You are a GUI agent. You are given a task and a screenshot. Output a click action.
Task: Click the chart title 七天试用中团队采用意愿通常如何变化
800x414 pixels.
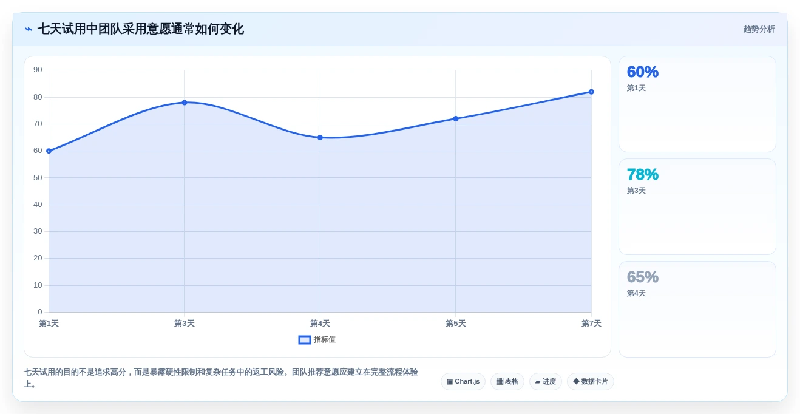[x=141, y=29]
